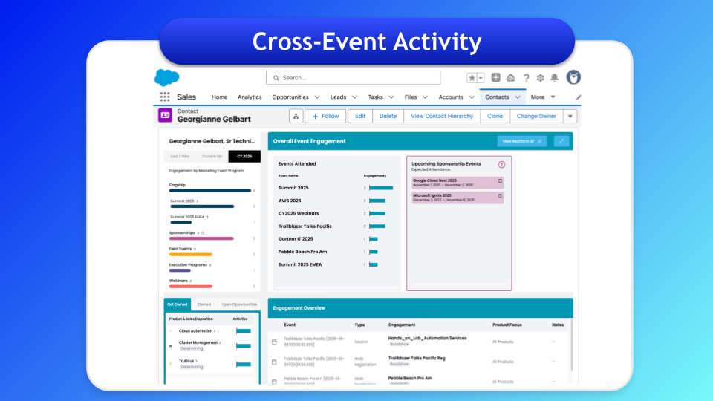The image size is (713, 401).
Task: Select the Current Qtr time toggle
Action: point(212,157)
